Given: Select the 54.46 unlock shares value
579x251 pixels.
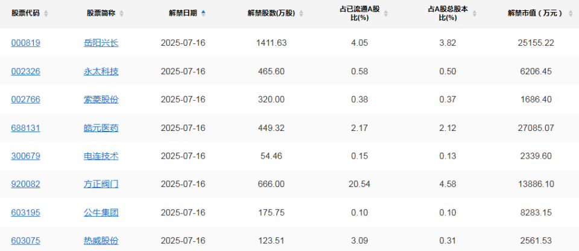Looking at the screenshot, I should click(271, 156).
